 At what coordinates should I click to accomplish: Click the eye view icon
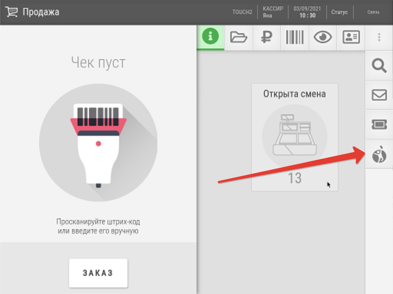(x=322, y=37)
